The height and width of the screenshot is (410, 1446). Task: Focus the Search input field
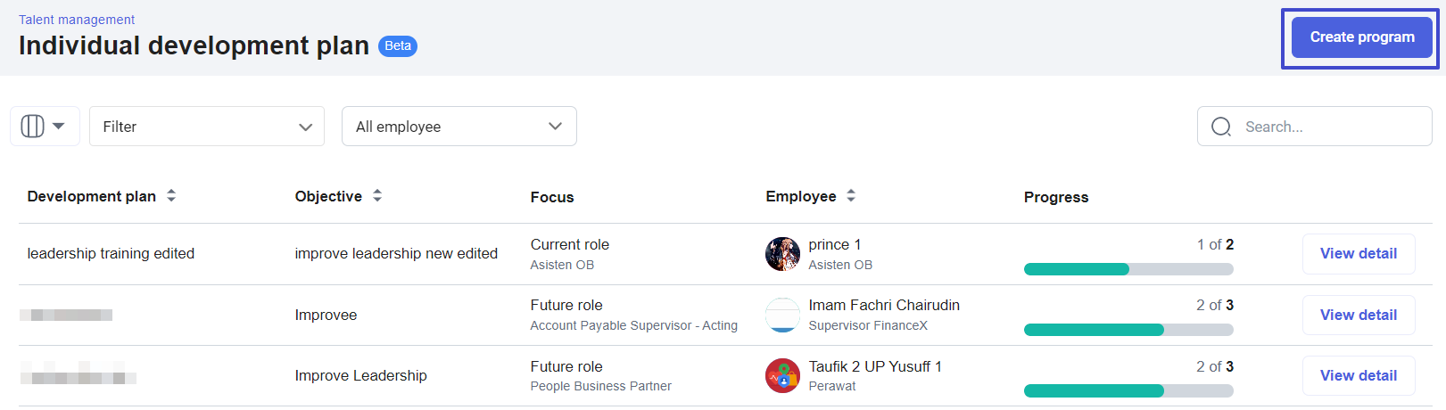[1315, 127]
